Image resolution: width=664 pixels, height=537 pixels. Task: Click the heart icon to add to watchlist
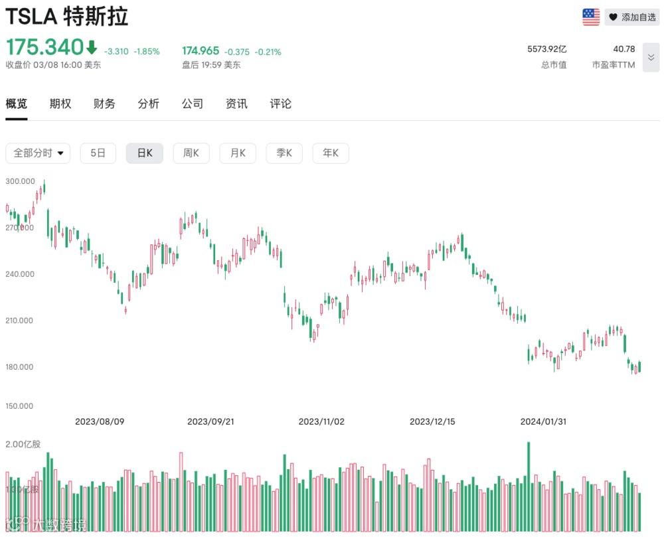pos(613,18)
